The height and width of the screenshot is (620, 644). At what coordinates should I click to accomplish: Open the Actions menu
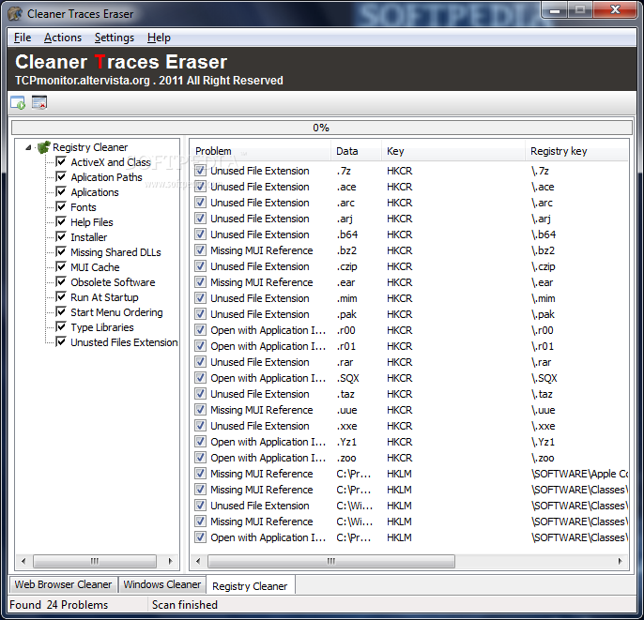63,38
